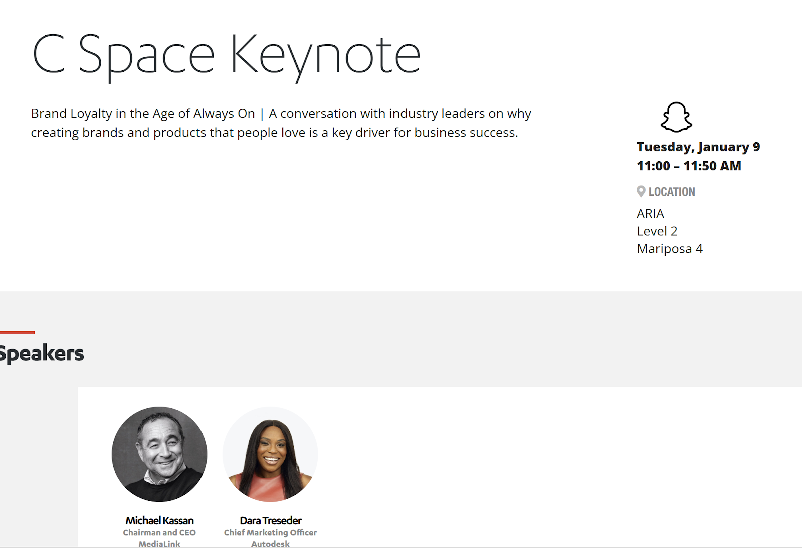The image size is (802, 548).
Task: Open Dara Treseder's speaker photo
Action: [270, 454]
